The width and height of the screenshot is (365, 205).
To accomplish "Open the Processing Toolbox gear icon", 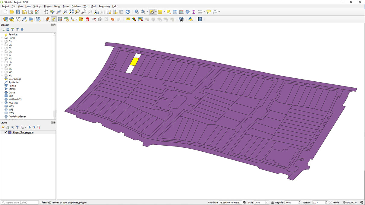I will pyautogui.click(x=187, y=12).
